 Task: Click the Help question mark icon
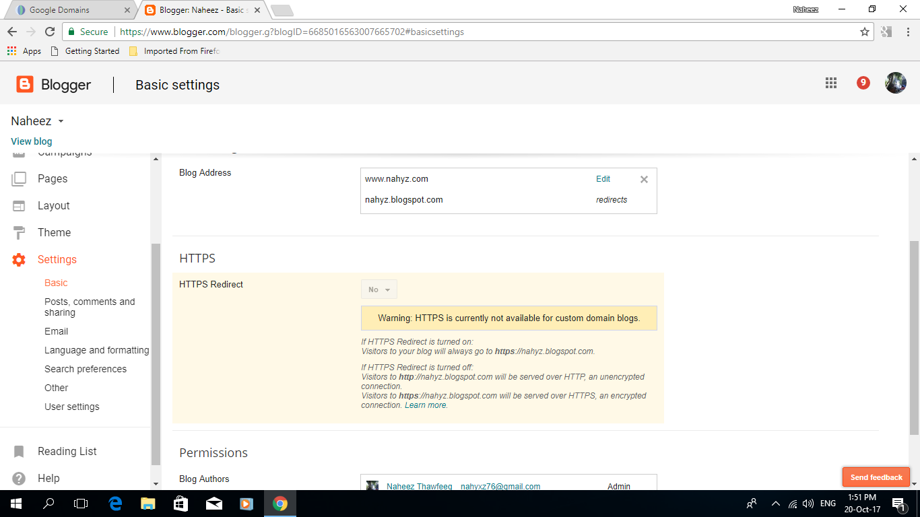click(19, 478)
